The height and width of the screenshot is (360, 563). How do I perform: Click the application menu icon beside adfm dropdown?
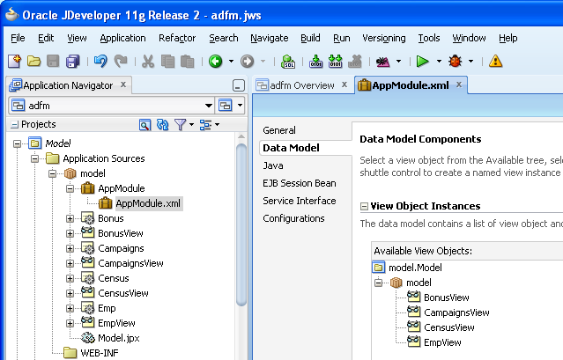click(226, 106)
